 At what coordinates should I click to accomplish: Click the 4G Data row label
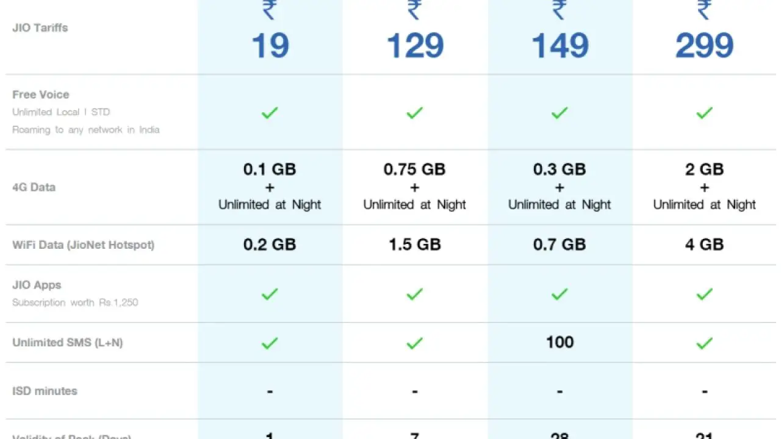34,188
